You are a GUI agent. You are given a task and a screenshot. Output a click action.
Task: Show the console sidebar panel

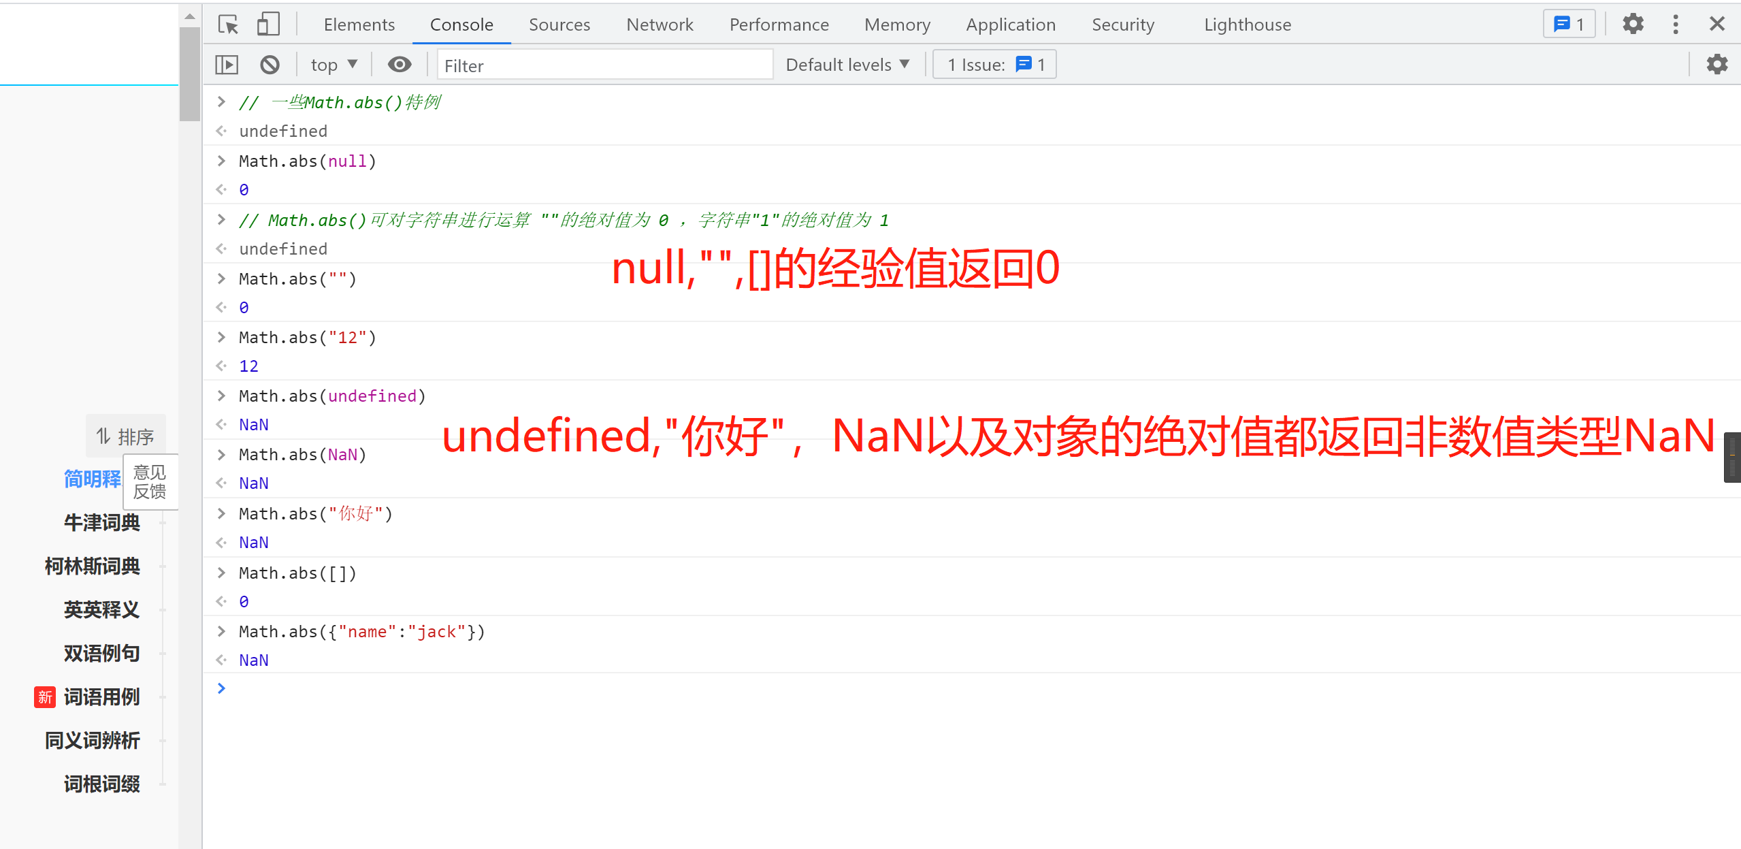[227, 65]
